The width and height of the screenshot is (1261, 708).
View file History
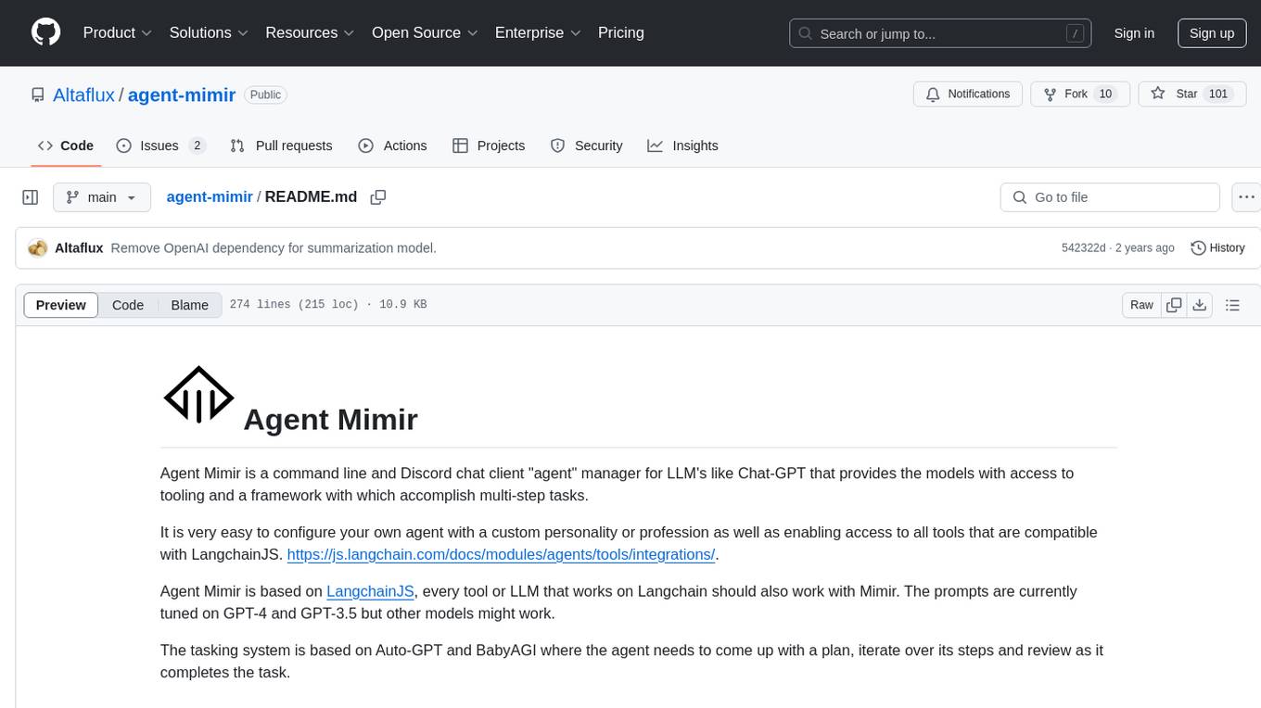tap(1217, 248)
